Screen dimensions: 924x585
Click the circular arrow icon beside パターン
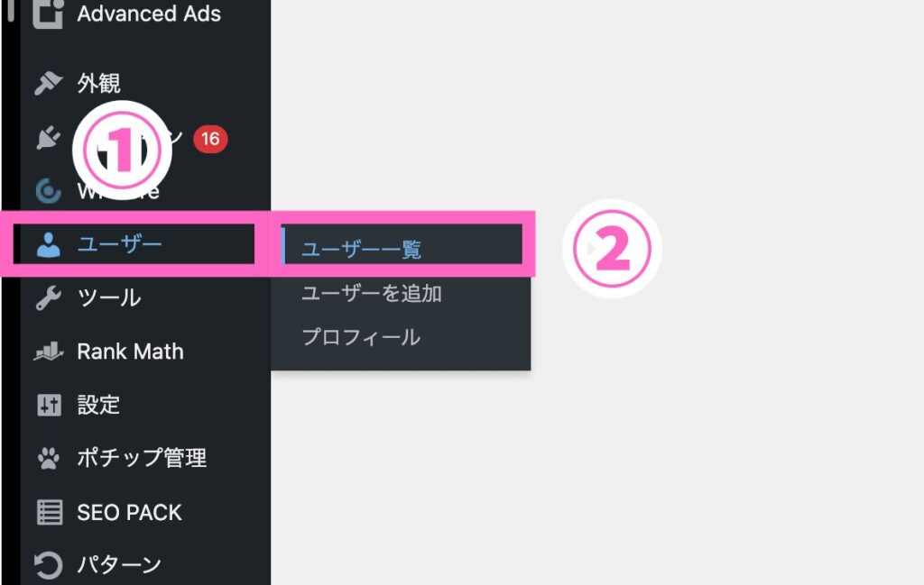point(48,565)
